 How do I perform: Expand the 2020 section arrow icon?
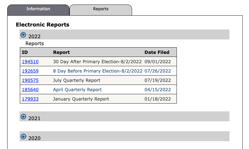pyautogui.click(x=23, y=136)
